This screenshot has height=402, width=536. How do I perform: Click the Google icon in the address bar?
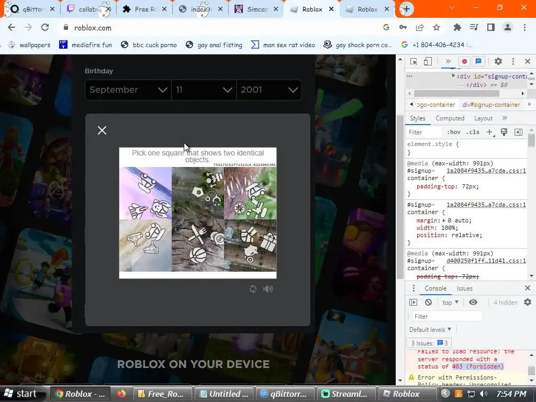pyautogui.click(x=386, y=28)
